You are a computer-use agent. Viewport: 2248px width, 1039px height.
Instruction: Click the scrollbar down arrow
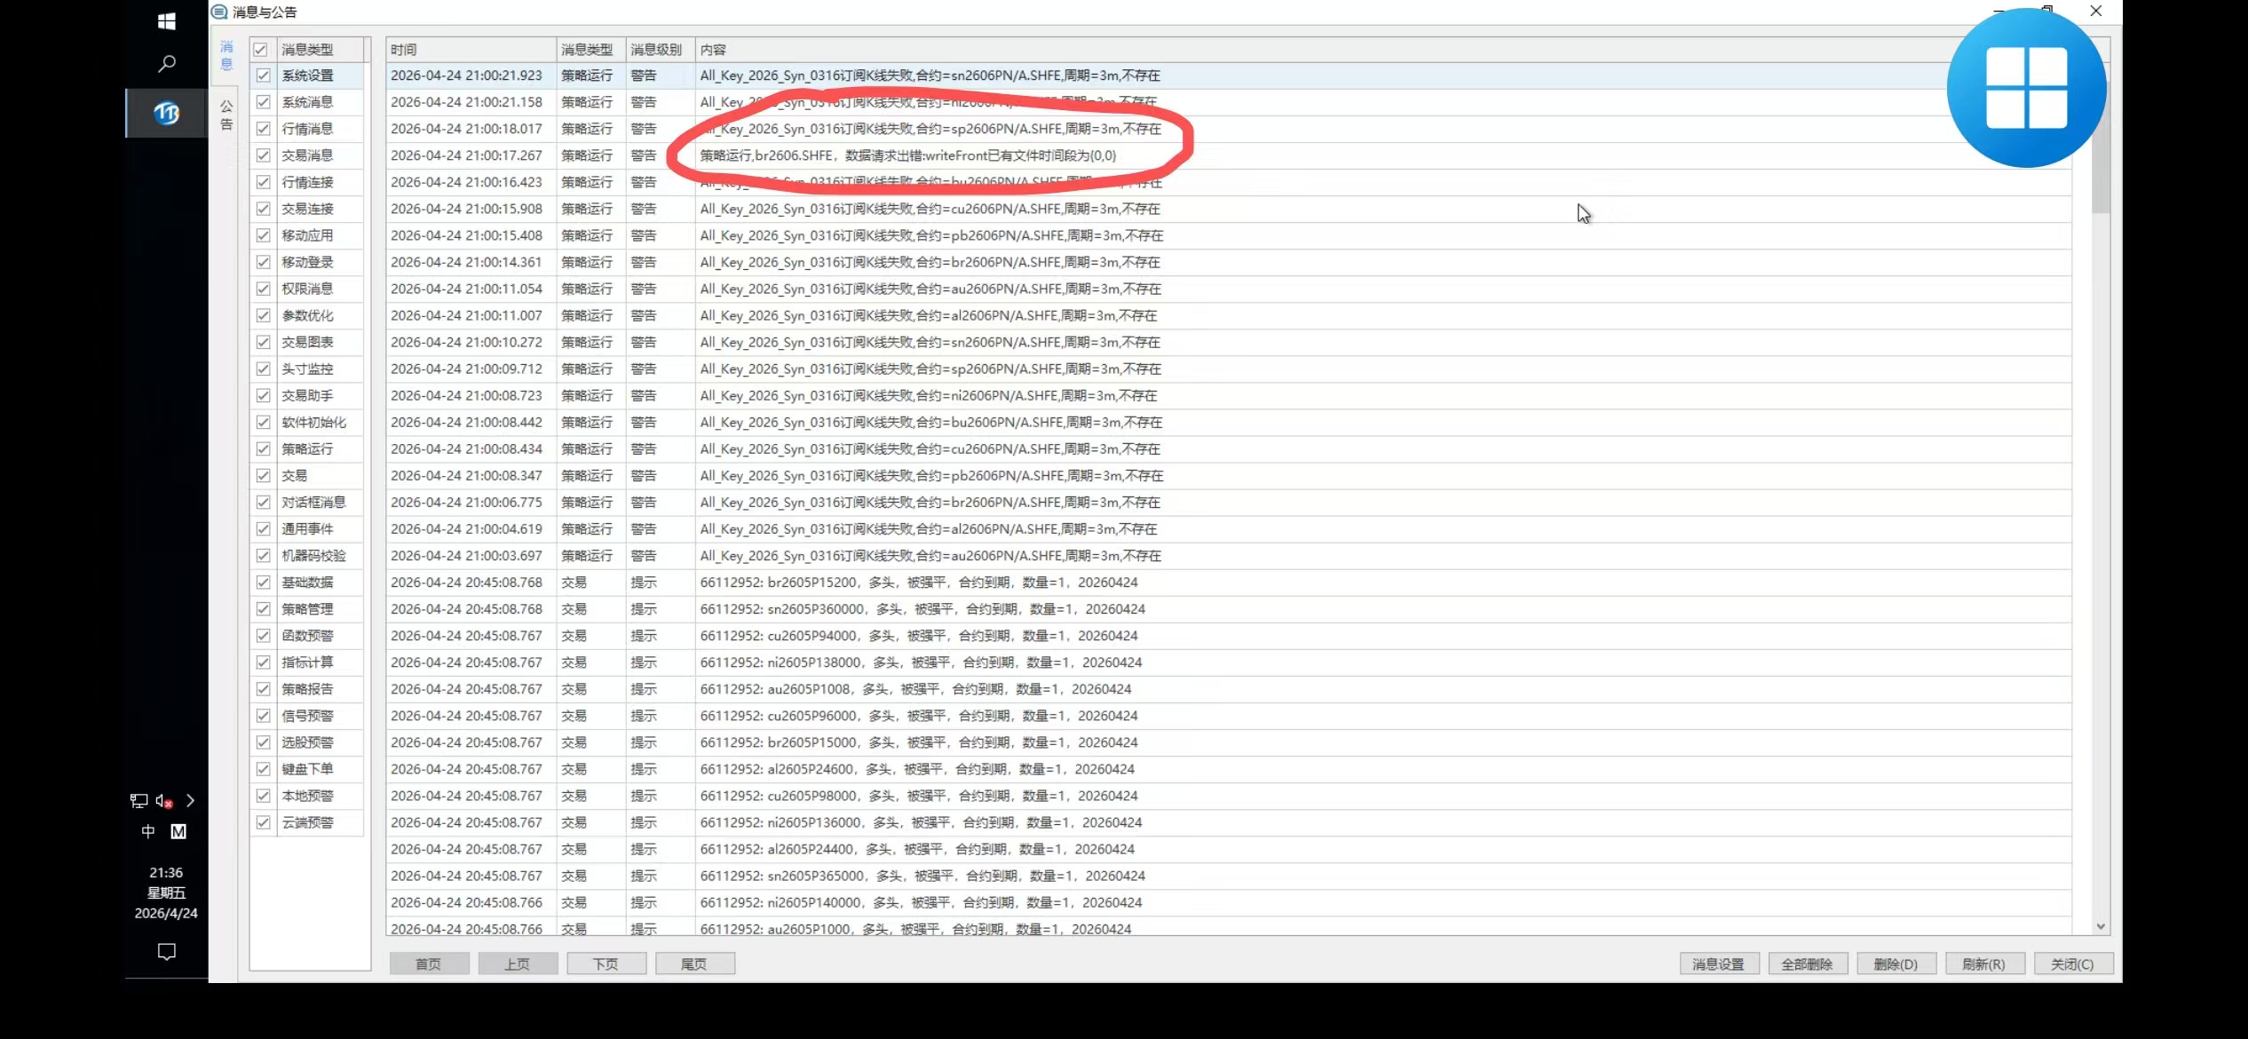[x=2101, y=926]
